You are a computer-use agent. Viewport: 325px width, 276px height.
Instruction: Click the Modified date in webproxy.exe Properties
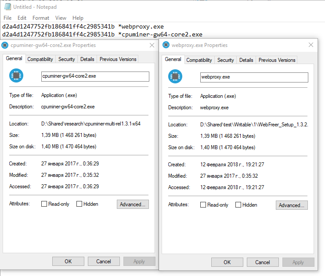229,176
